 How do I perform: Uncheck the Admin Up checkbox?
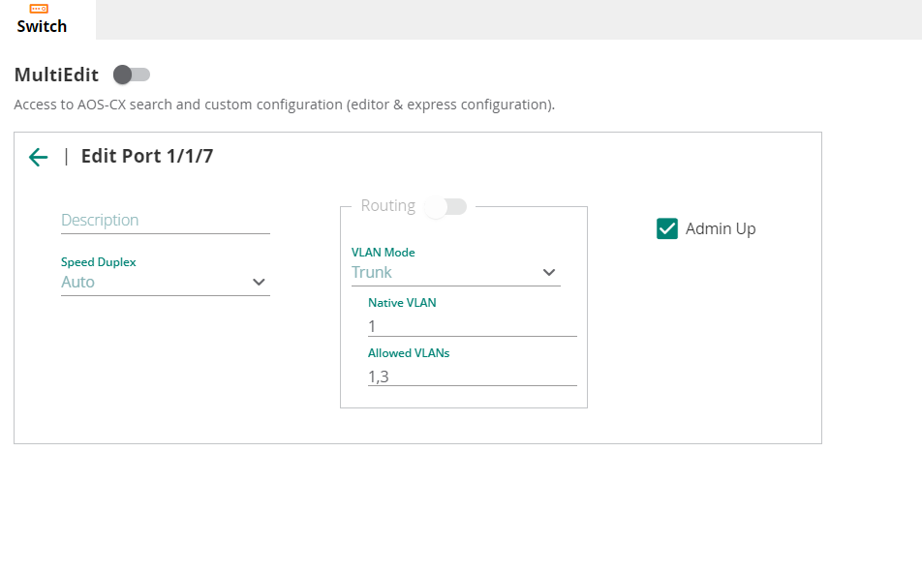666,228
